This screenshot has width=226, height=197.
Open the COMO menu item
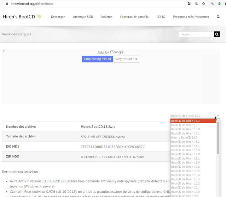pyautogui.click(x=161, y=17)
